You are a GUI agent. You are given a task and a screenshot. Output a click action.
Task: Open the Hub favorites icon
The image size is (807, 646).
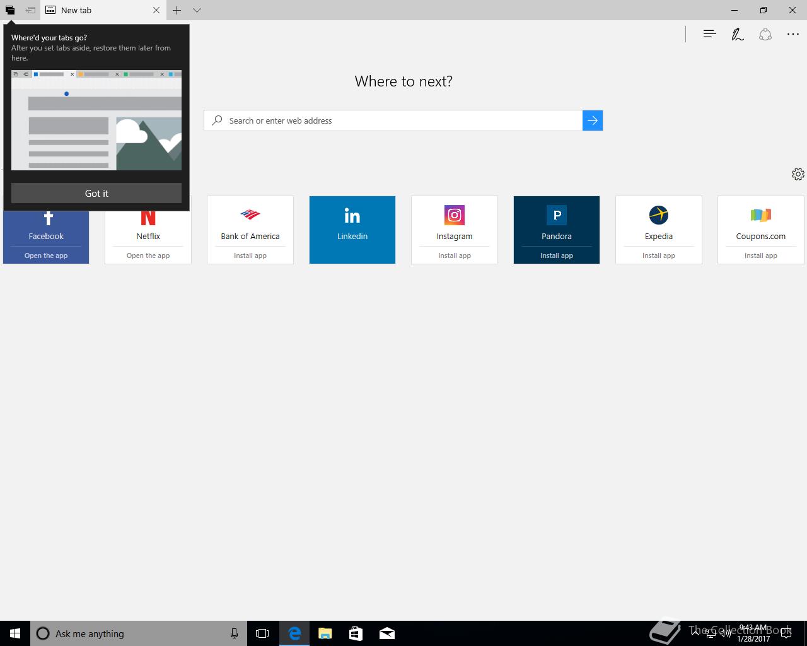click(709, 34)
